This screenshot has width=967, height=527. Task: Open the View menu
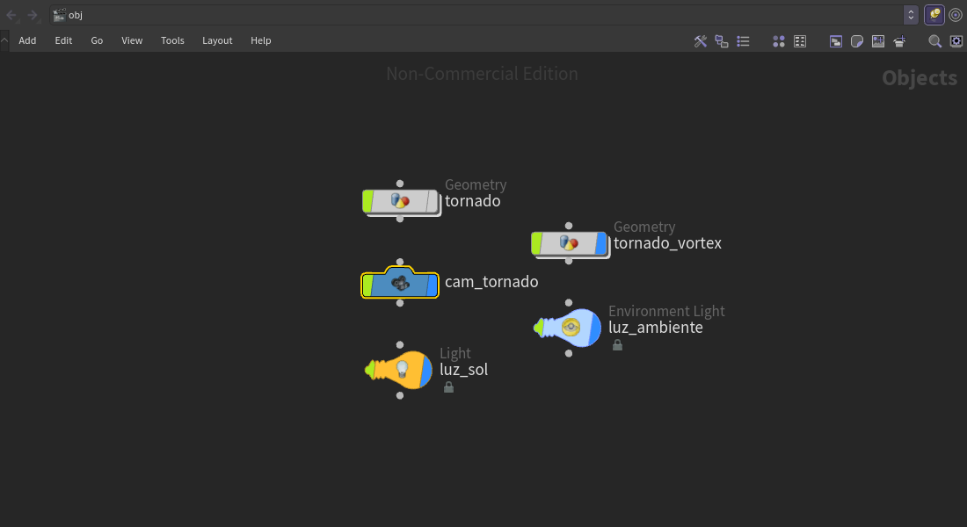[132, 40]
